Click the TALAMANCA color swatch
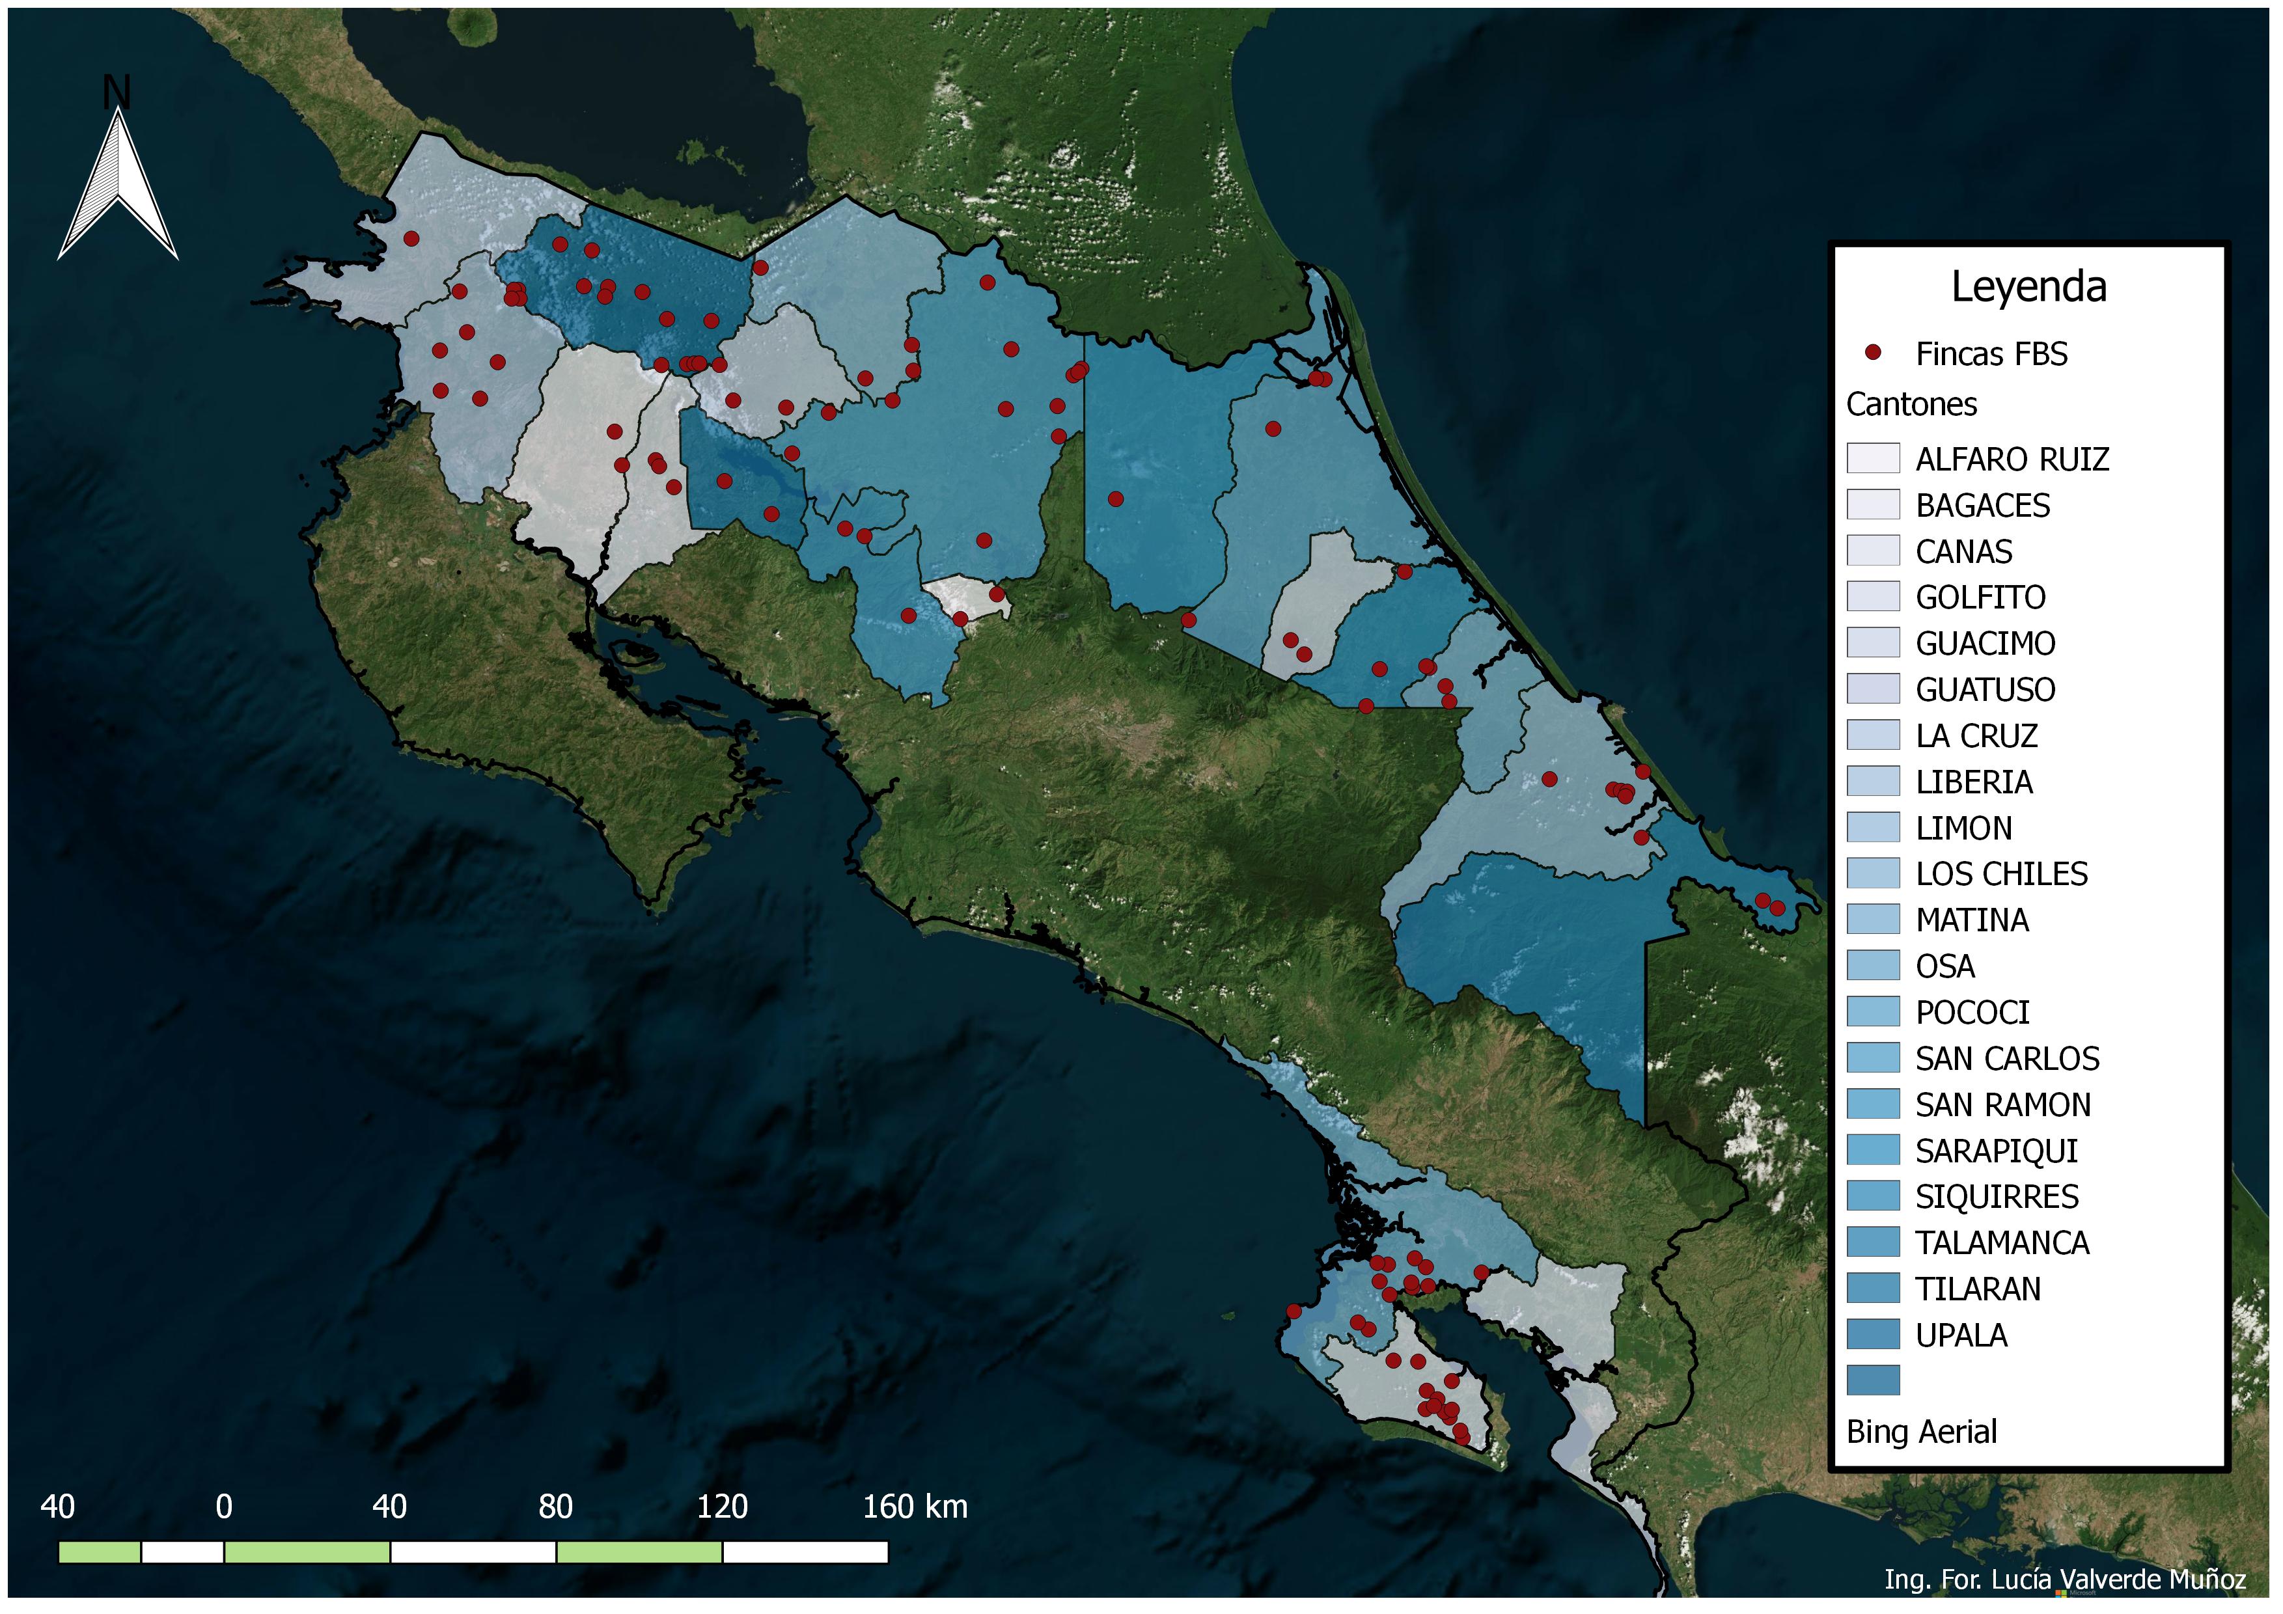Viewport: 2283px width, 1614px height. click(x=1872, y=1242)
